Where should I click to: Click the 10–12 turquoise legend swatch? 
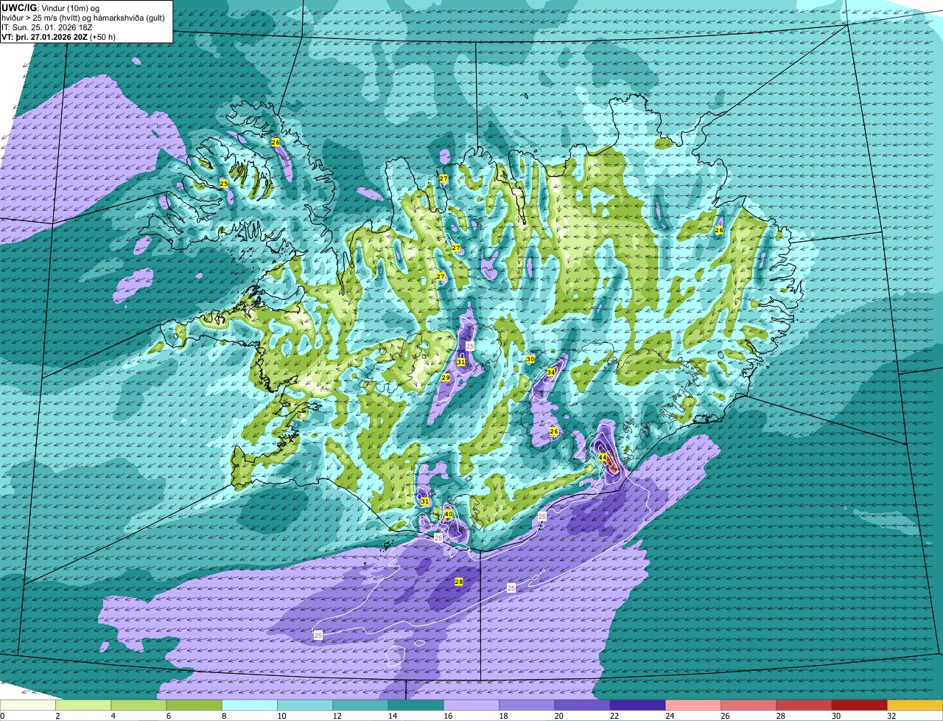point(305,706)
